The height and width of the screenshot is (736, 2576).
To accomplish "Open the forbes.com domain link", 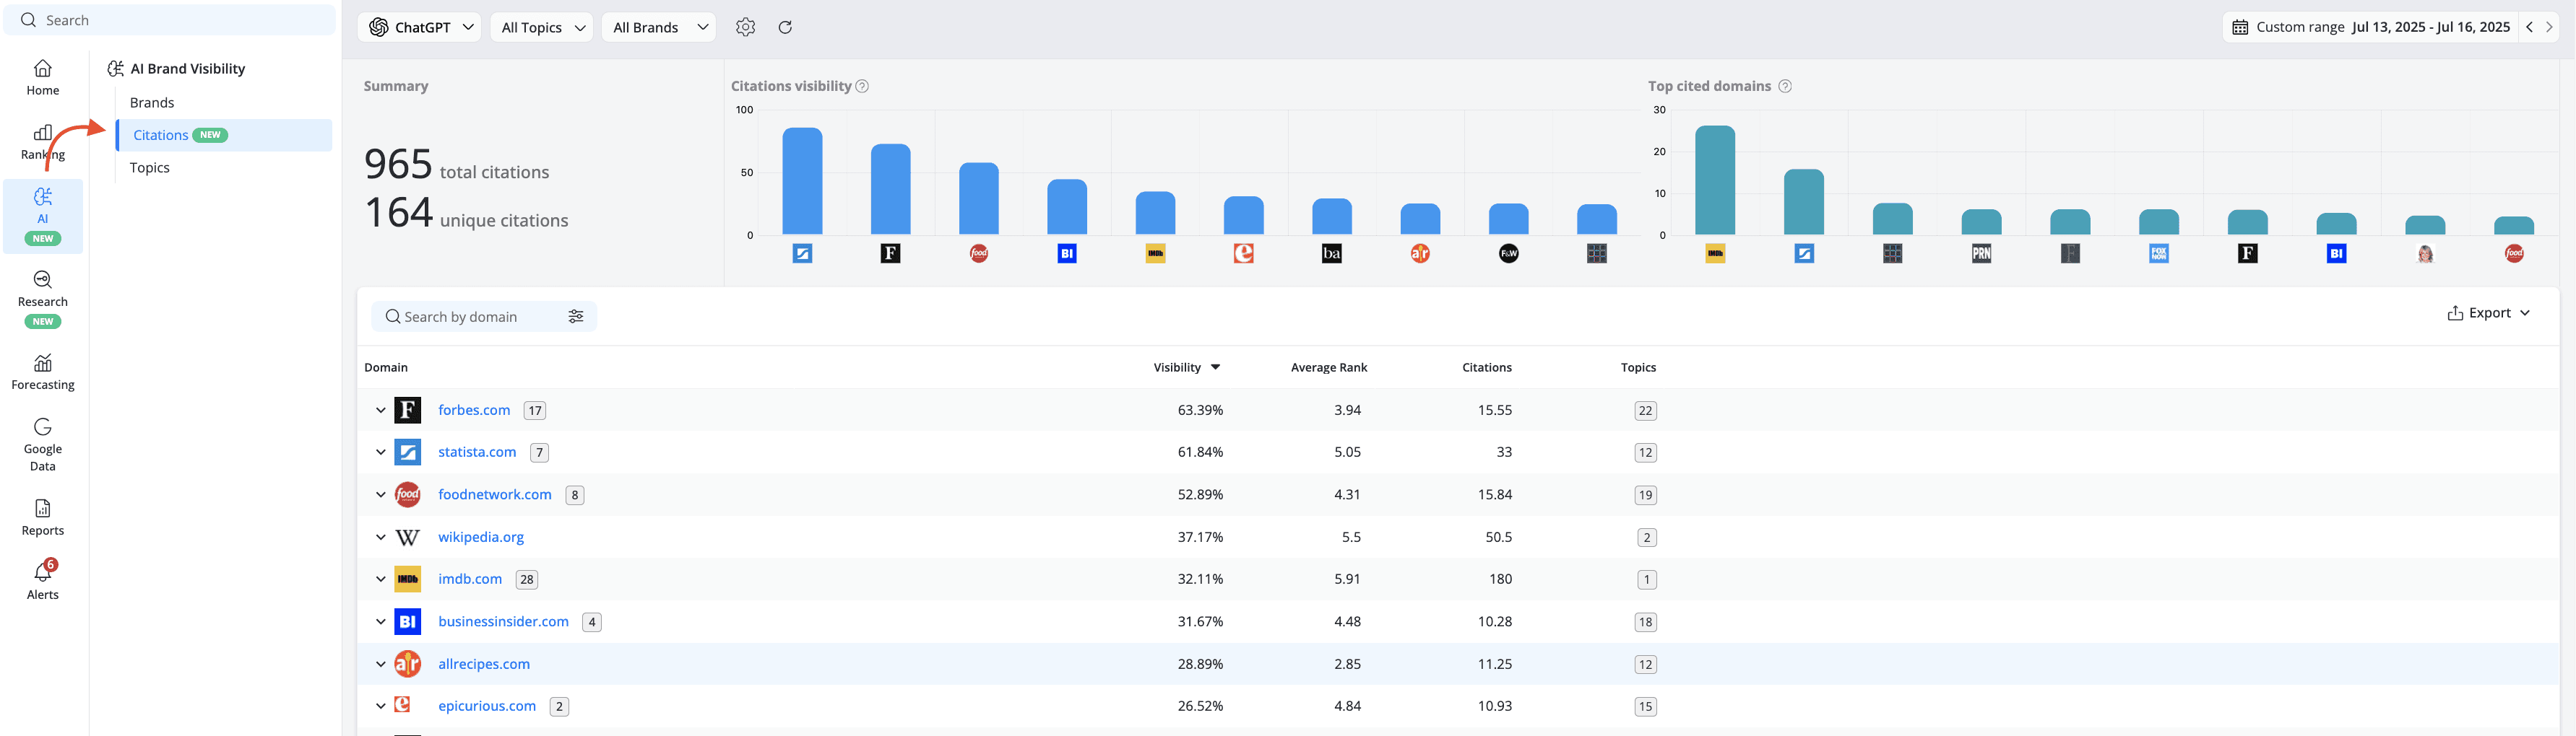I will [474, 411].
